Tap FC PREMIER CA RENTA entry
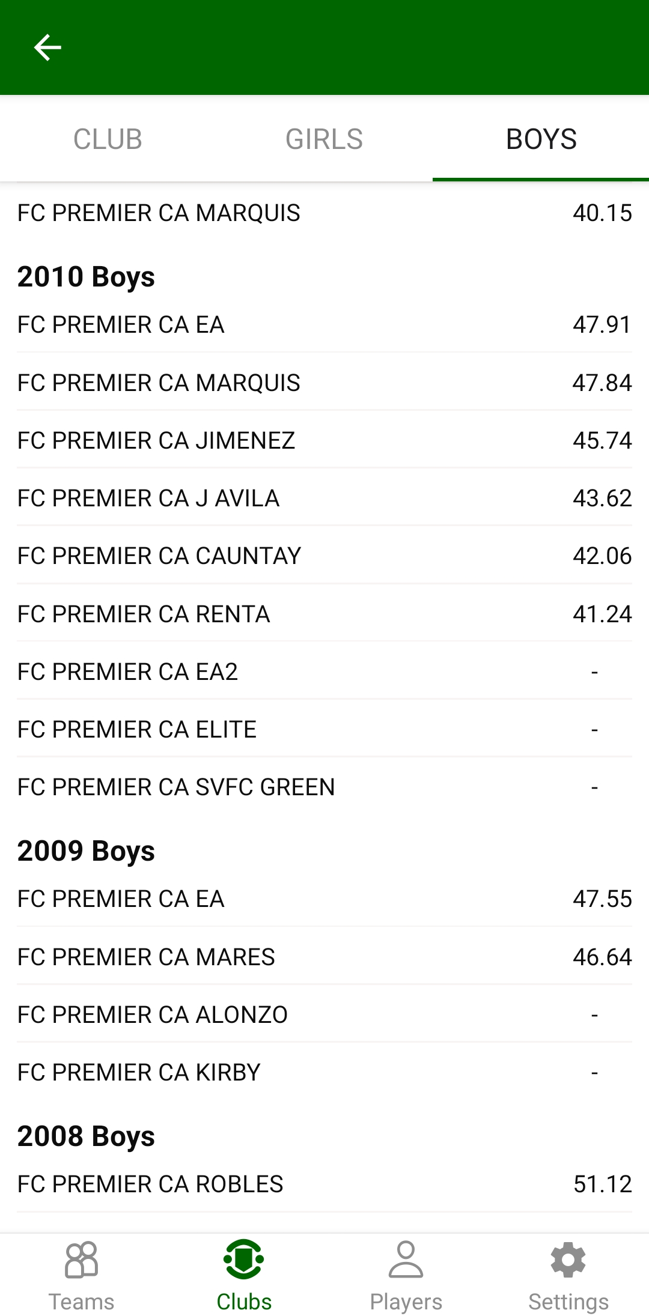The image size is (649, 1316). 324,614
